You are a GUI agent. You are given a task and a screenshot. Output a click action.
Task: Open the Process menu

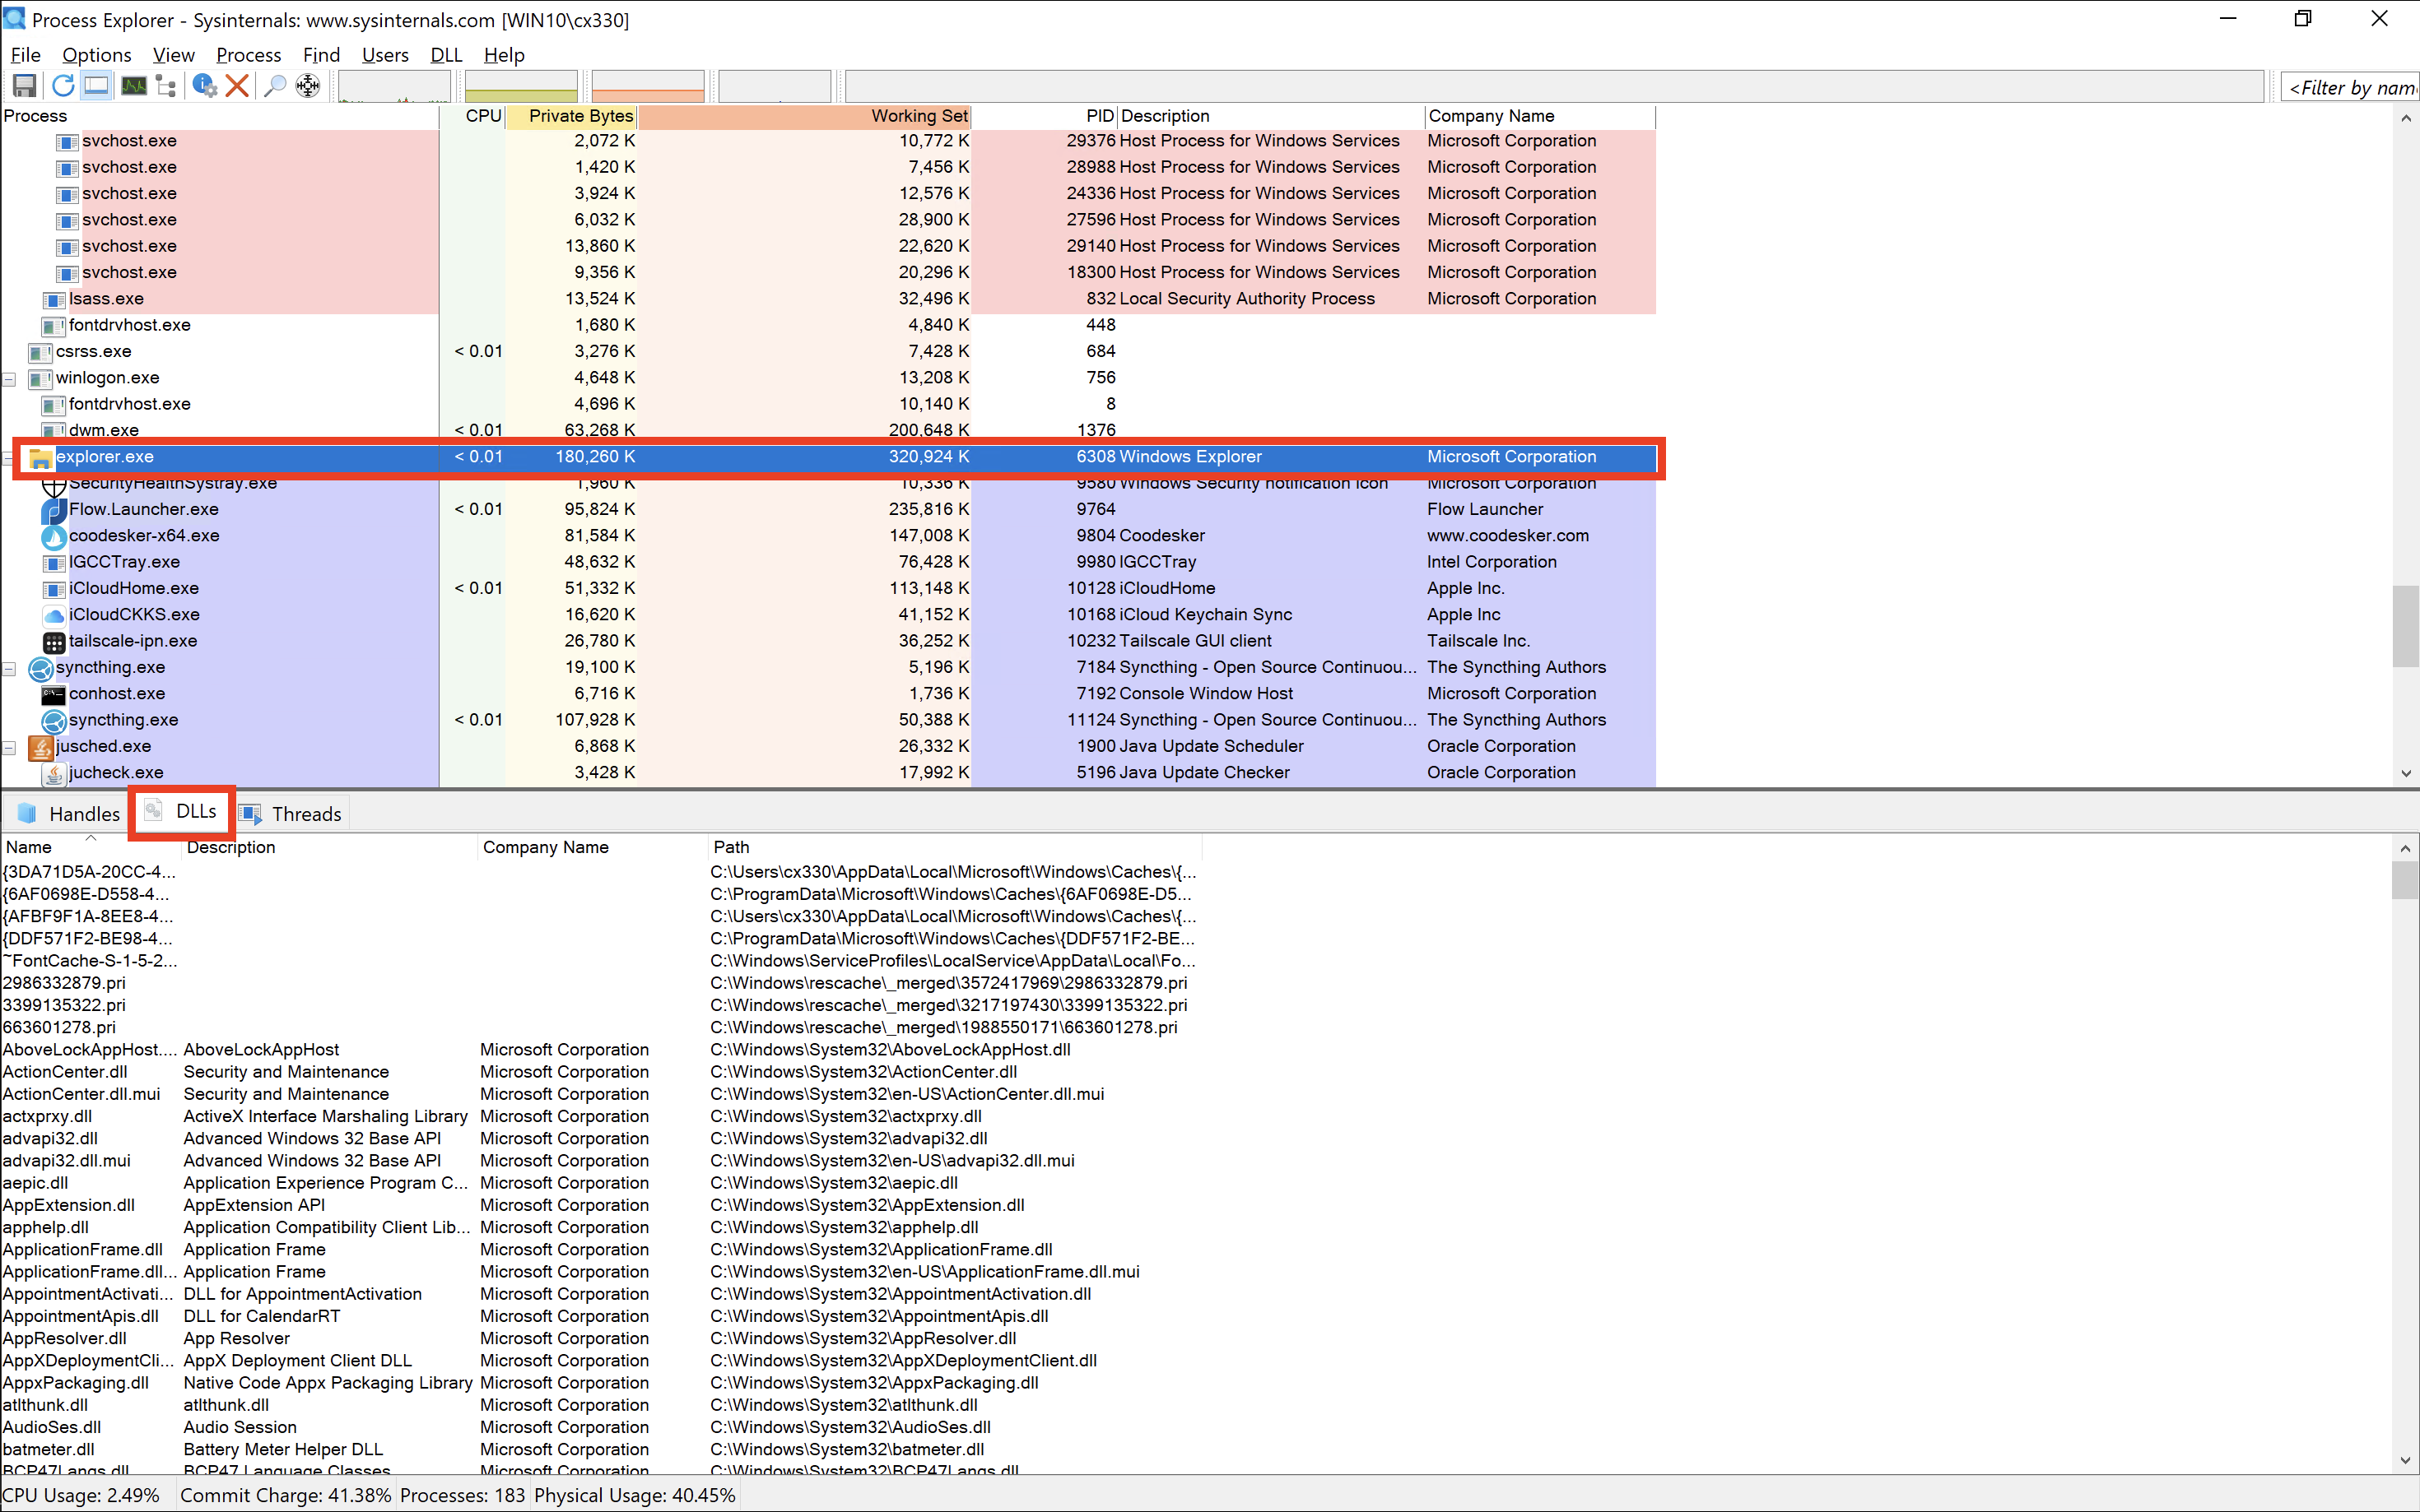click(x=248, y=55)
